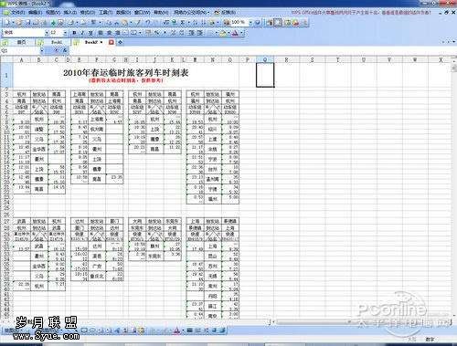
Task: Toggle Italic formatting
Action: tap(82, 33)
